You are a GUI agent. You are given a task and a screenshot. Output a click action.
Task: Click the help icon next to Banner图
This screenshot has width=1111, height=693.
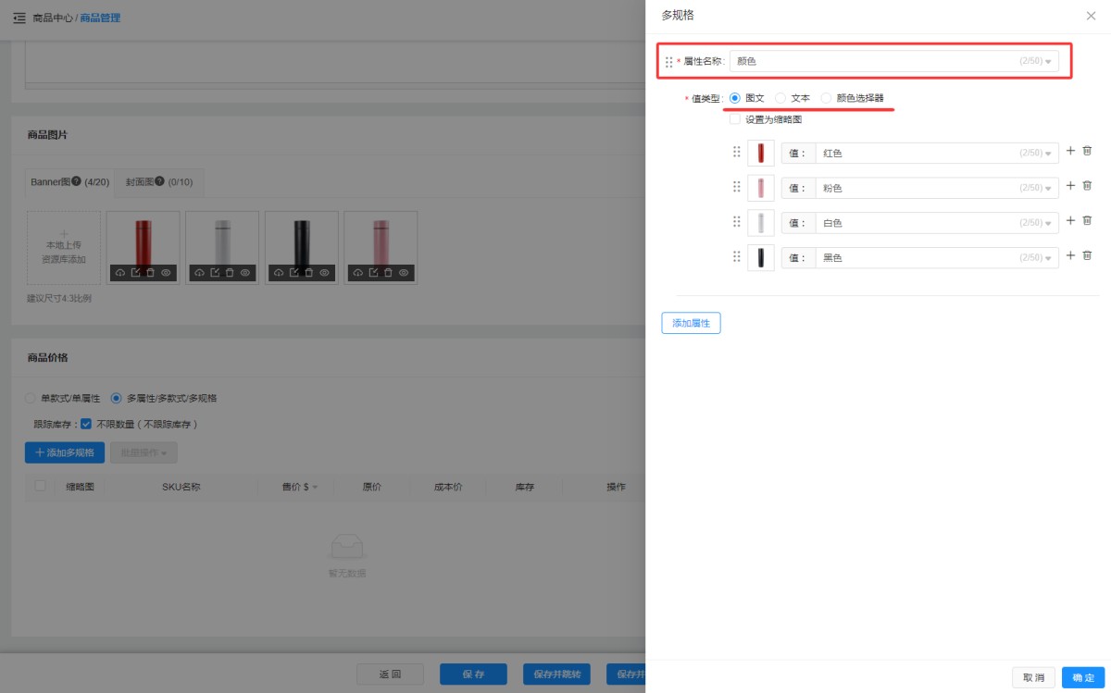[76, 181]
